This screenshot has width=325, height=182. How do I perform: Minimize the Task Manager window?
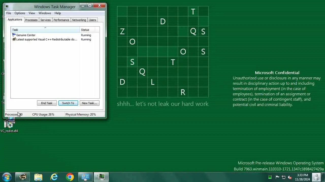pyautogui.click(x=83, y=5)
